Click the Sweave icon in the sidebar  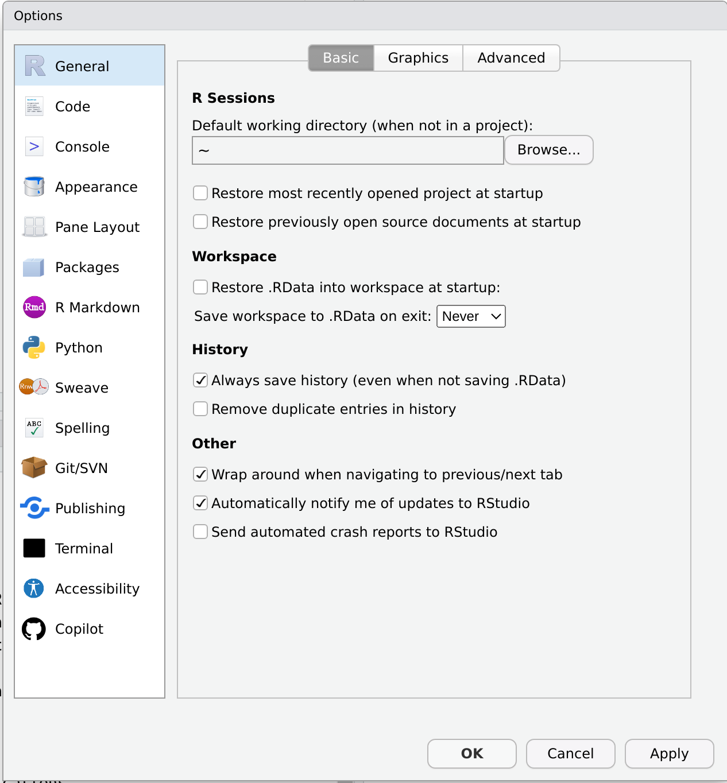[34, 387]
